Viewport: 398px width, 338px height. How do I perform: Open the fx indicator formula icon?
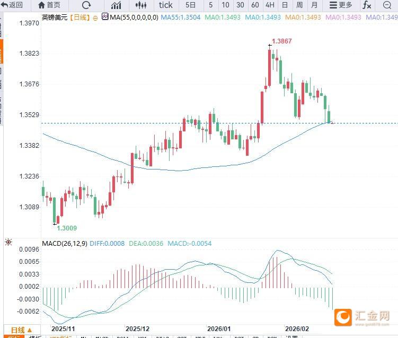pyautogui.click(x=367, y=5)
